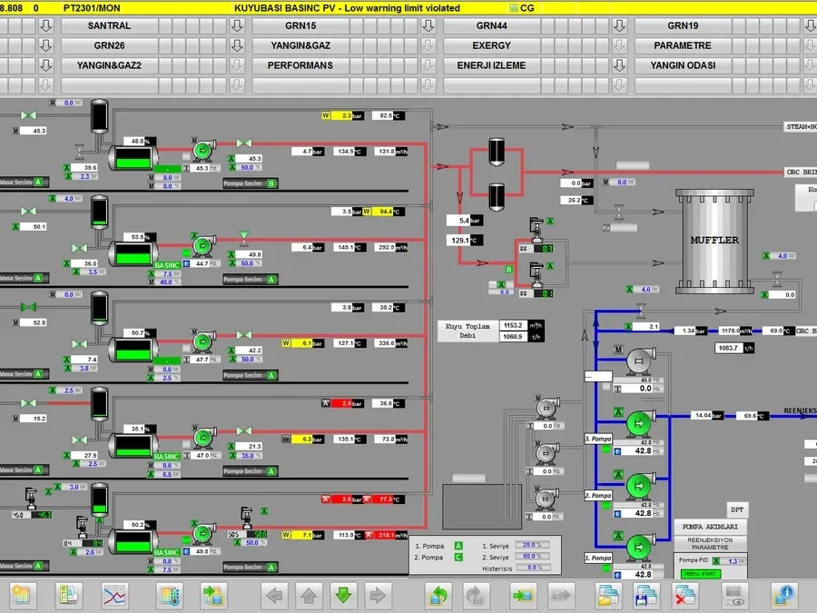Open the YANGIN ODASI area button
The height and width of the screenshot is (613, 817).
point(683,65)
